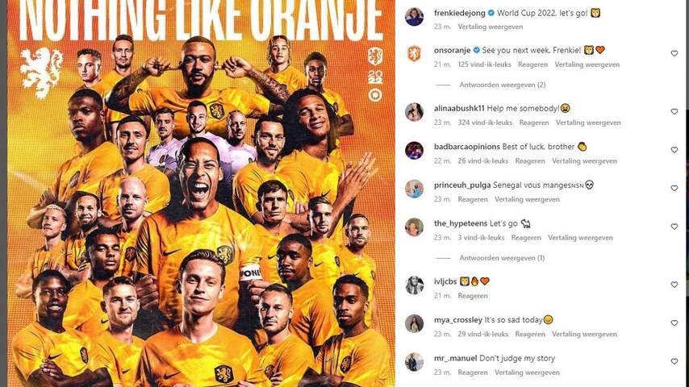
Task: Like alinaabushk11's comment with heart icon
Action: pos(674,111)
